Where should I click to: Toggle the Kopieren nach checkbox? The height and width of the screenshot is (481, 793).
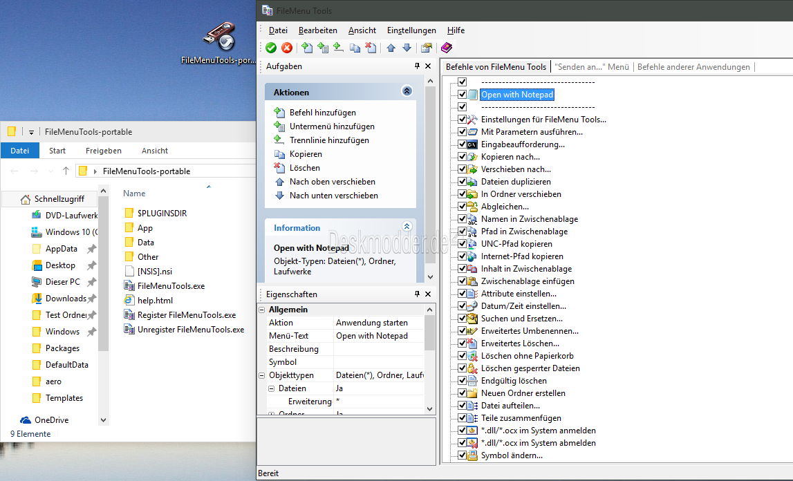click(462, 157)
